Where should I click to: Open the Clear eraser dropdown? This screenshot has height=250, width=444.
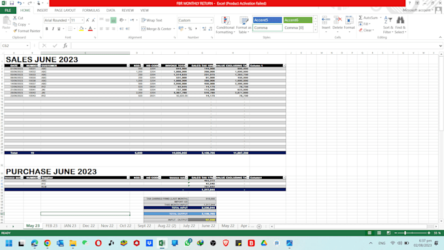point(367,30)
